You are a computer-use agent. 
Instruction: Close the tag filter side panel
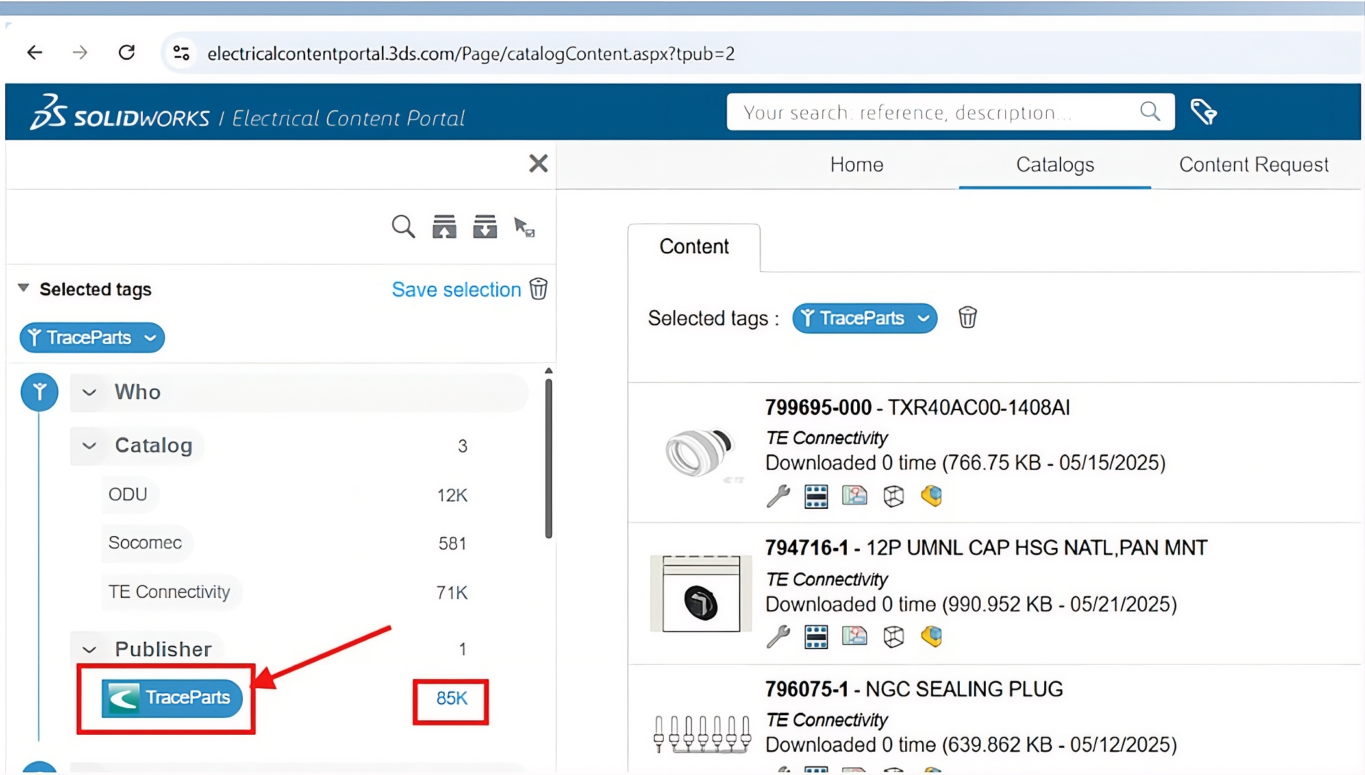538,163
